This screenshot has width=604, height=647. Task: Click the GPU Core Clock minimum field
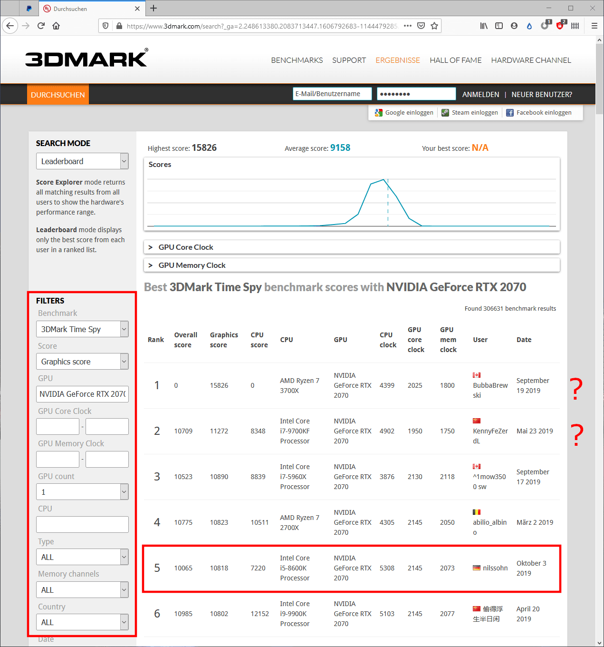(x=58, y=427)
